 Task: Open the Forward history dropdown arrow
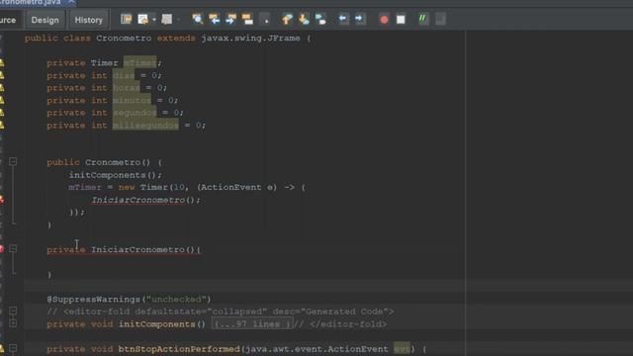tap(178, 19)
